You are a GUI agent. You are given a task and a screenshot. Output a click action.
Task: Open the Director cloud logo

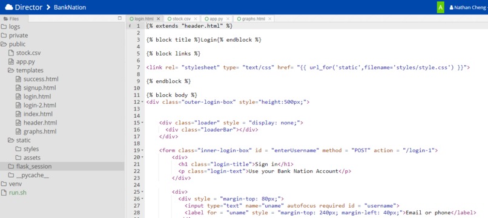point(24,7)
